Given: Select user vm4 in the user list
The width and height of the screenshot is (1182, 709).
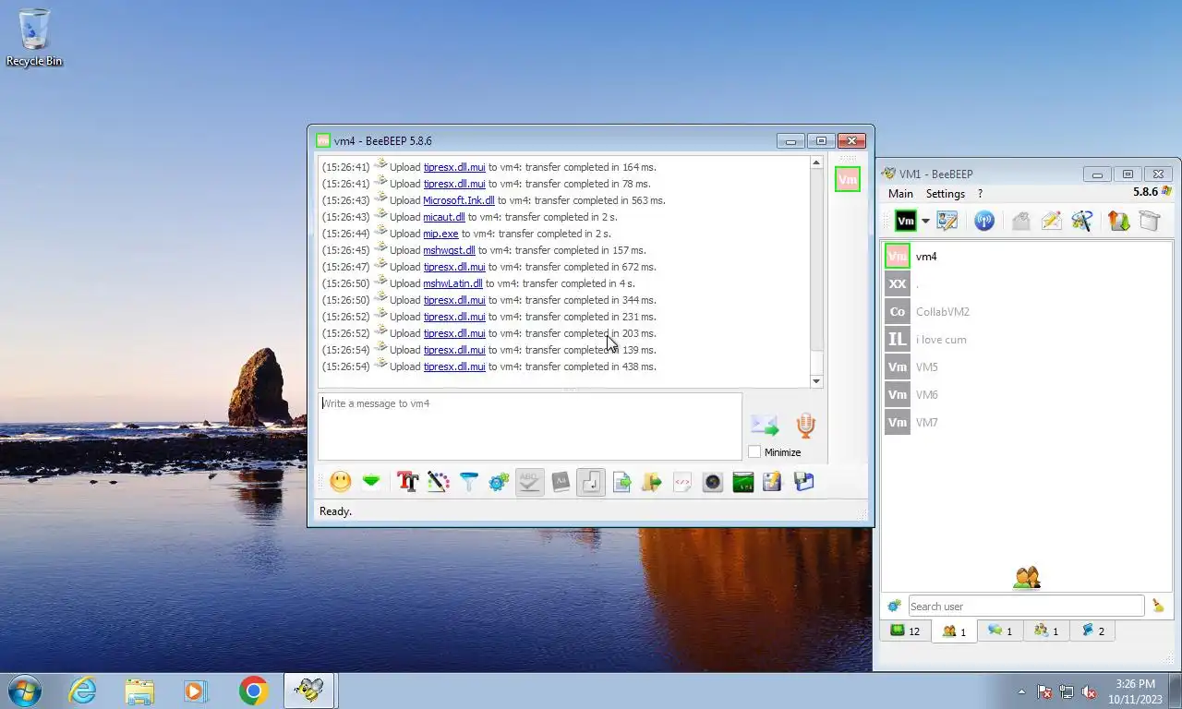Looking at the screenshot, I should (1027, 257).
